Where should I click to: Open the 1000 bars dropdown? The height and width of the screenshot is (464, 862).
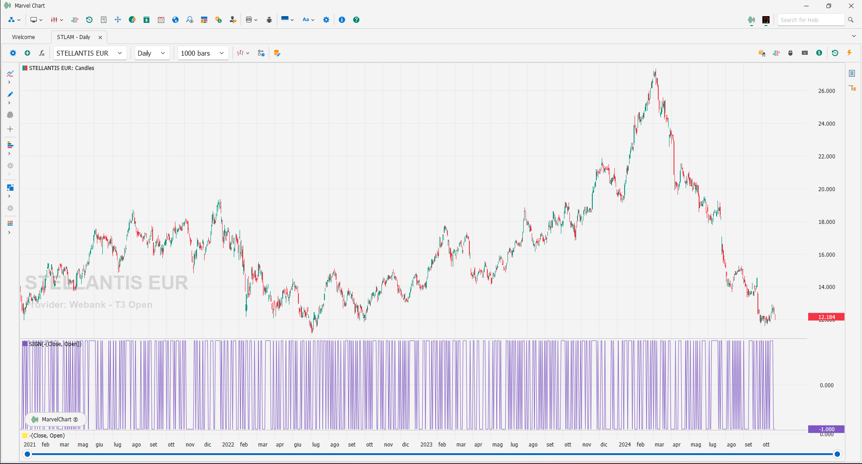[x=203, y=53]
